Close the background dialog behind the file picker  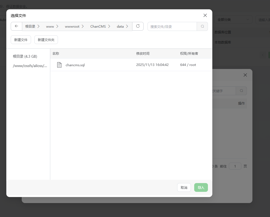point(245,75)
